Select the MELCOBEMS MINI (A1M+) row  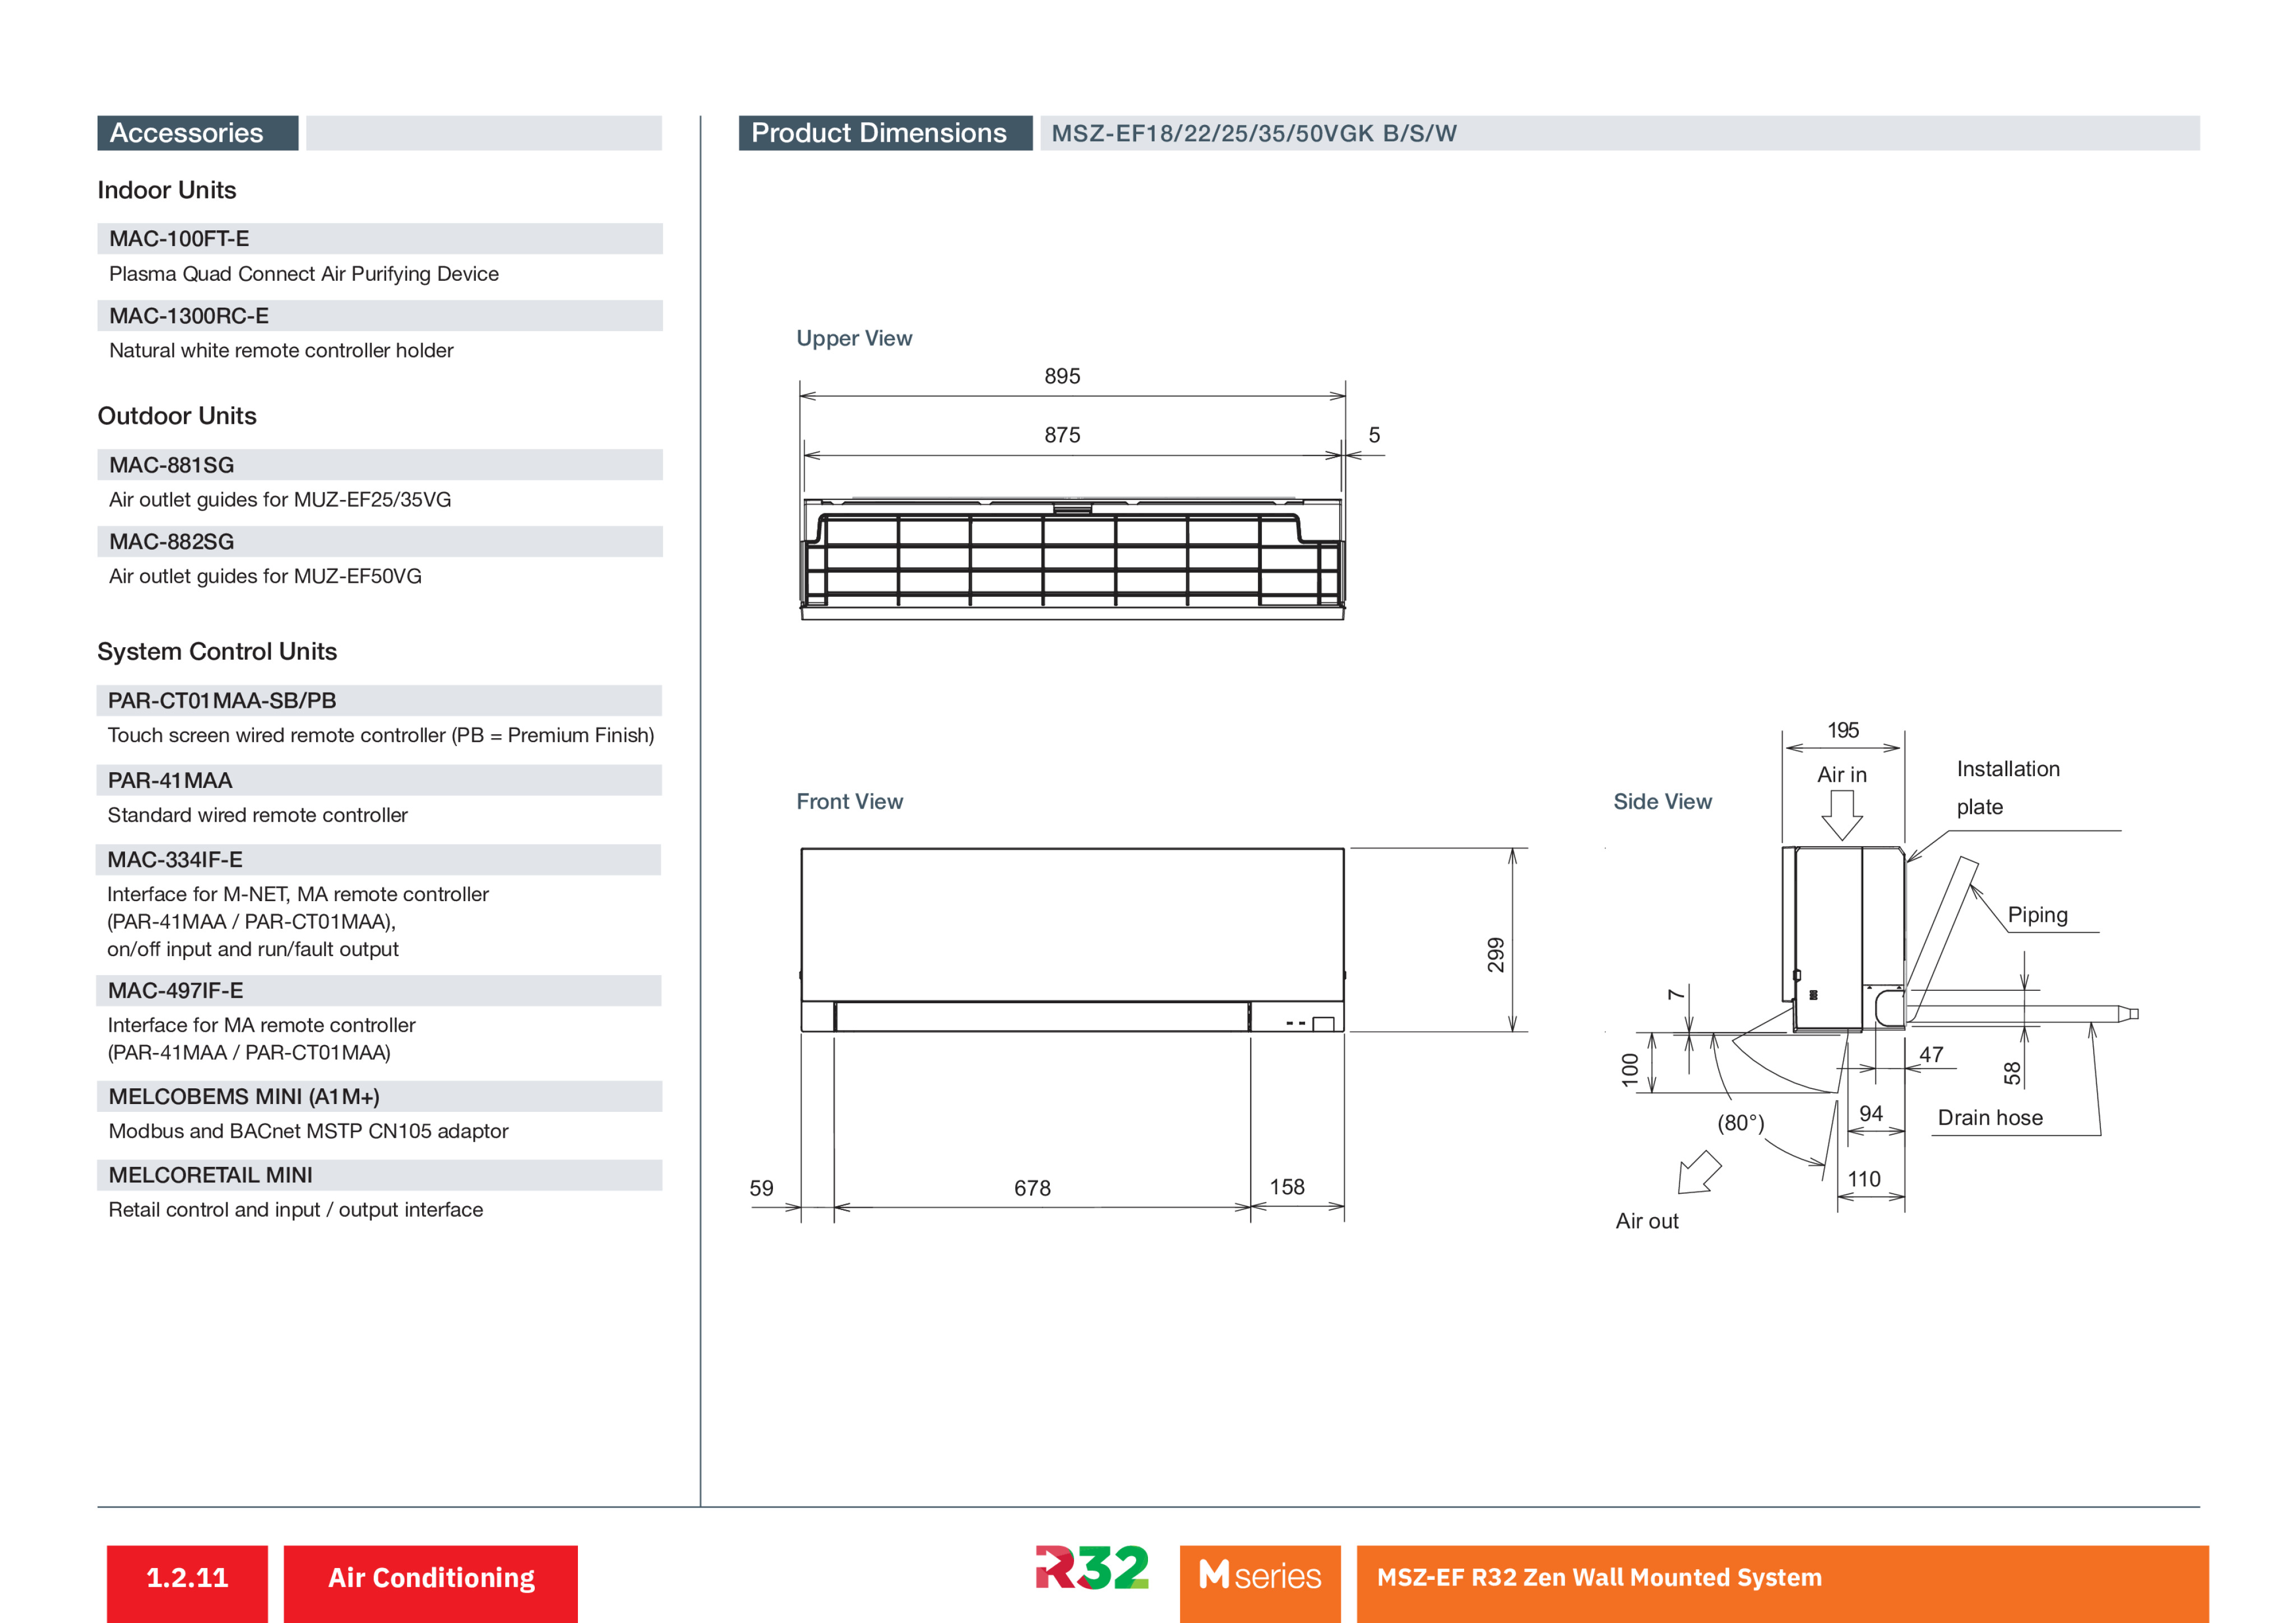[379, 1096]
